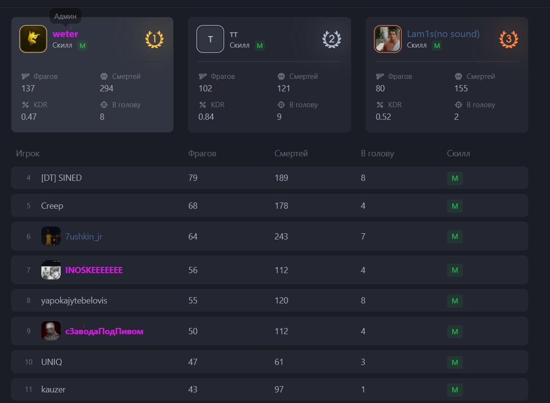Click the 243 deaths cell for 7ushkin_jr
The image size is (550, 403).
(x=281, y=237)
